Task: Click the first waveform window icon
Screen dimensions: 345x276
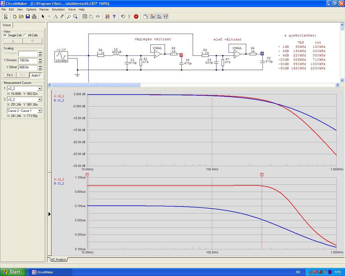Action: coord(146,16)
